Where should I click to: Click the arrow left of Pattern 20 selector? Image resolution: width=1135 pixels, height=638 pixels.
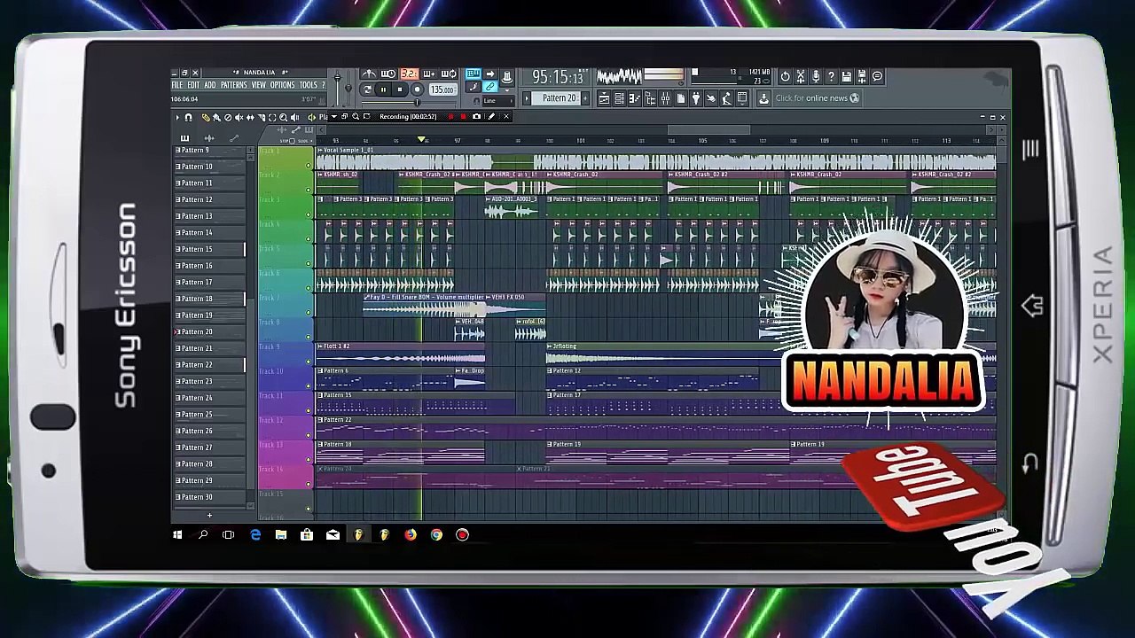pos(527,98)
